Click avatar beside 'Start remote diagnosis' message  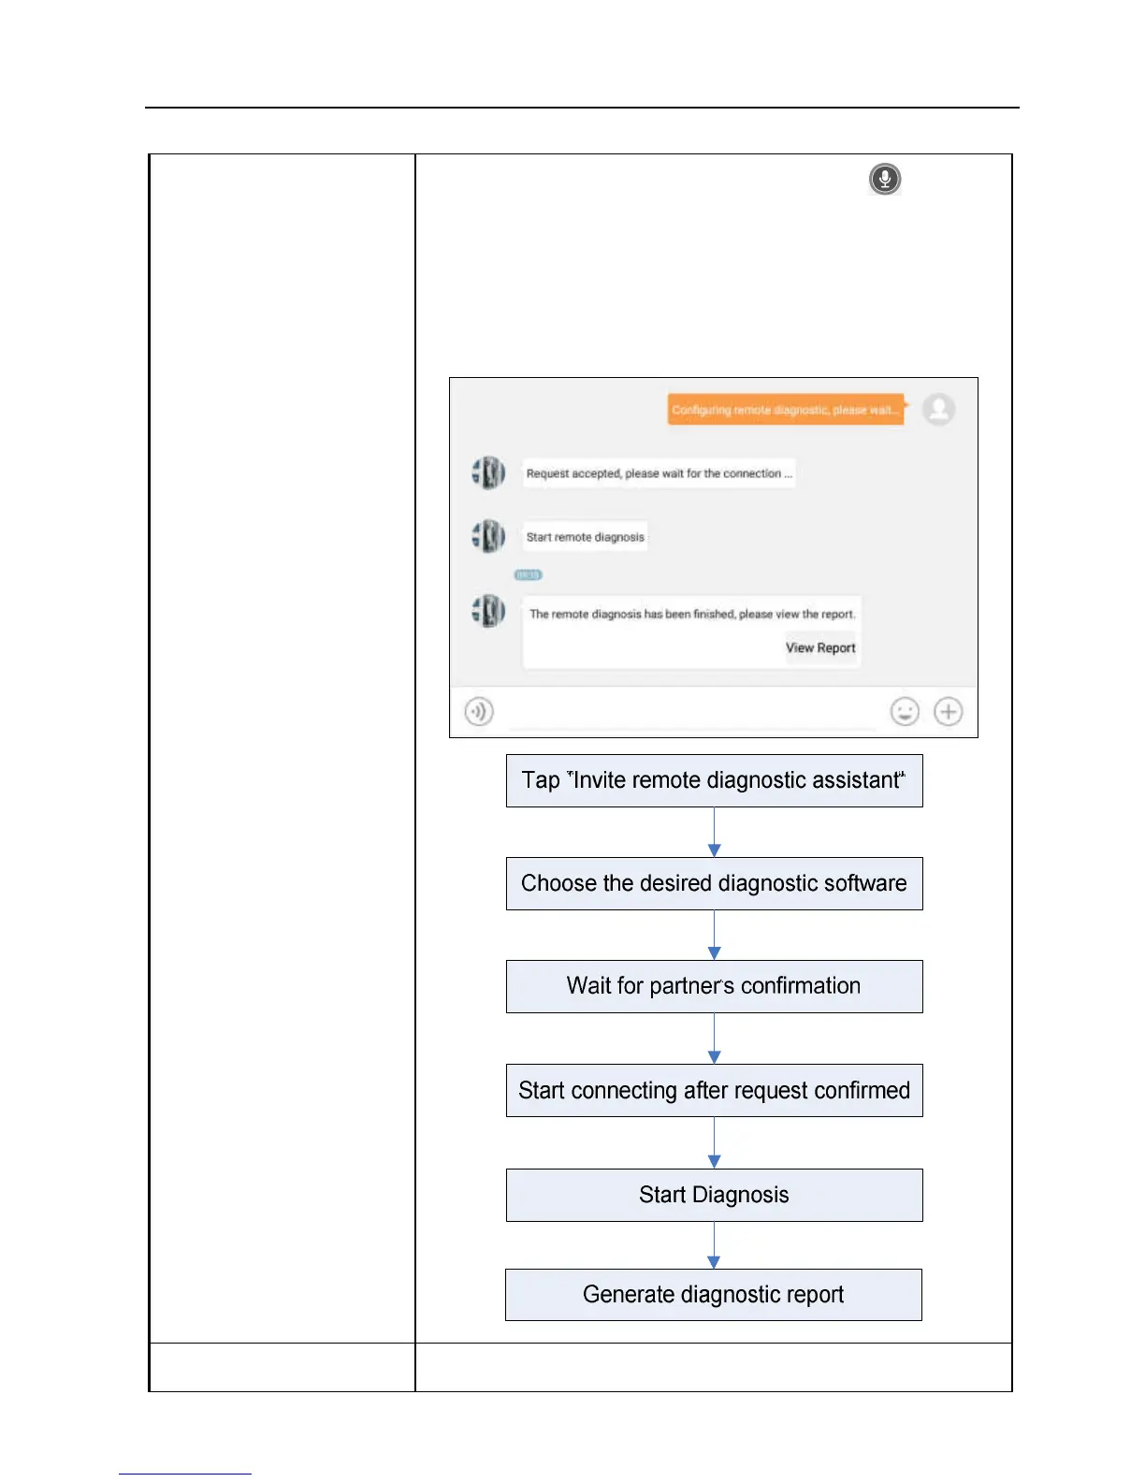(488, 537)
